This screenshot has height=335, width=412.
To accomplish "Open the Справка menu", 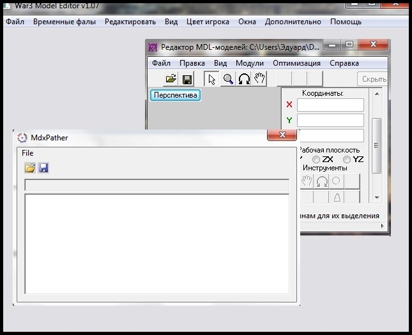I will click(344, 63).
